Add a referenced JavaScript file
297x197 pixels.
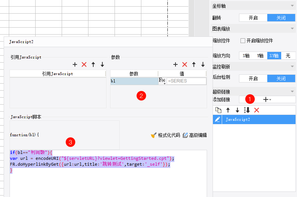click(75, 64)
